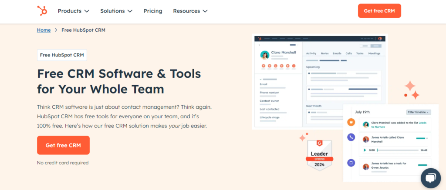The width and height of the screenshot is (446, 190).
Task: Expand the Solutions chevron arrow
Action: [x=130, y=11]
